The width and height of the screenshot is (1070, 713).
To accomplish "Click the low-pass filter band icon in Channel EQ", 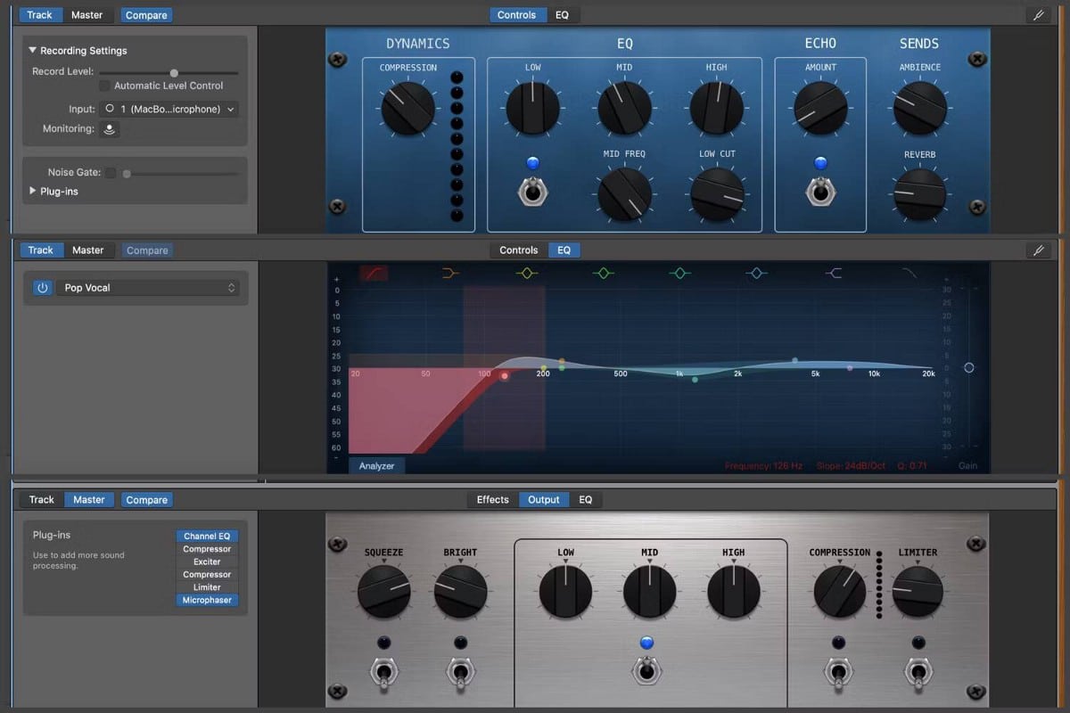I will [909, 274].
